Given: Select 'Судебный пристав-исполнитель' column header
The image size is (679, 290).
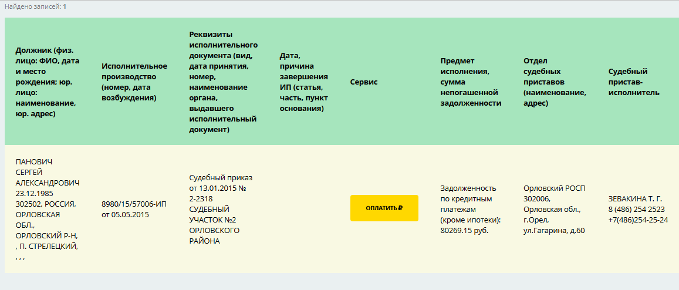Looking at the screenshot, I should tap(634, 82).
